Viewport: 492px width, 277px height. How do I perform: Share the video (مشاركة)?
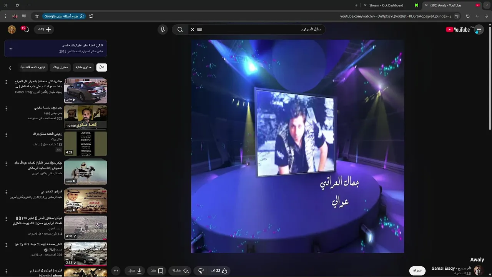point(181,271)
